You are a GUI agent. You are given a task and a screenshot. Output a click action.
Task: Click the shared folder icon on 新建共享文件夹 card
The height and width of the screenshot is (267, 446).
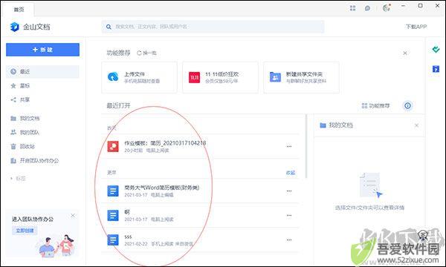tap(275, 77)
